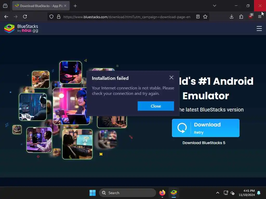Click the taskbar Search box
Viewport: 266px width, 199px height.
128,193
